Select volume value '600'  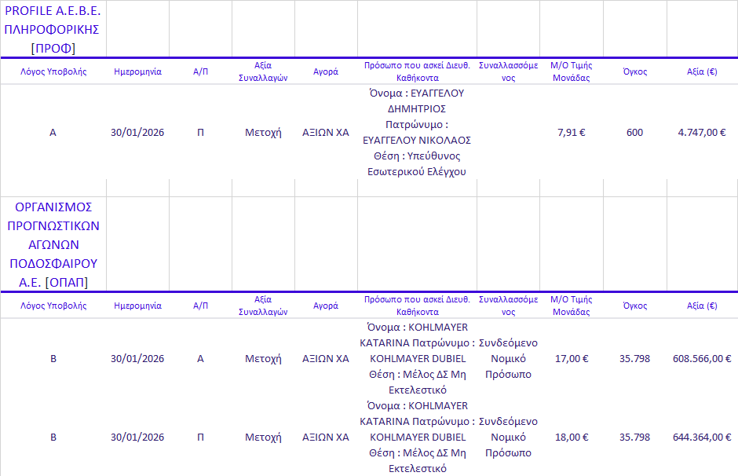[635, 132]
